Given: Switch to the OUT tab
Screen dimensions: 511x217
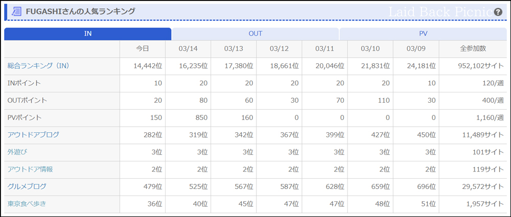Looking at the screenshot, I should (x=255, y=34).
